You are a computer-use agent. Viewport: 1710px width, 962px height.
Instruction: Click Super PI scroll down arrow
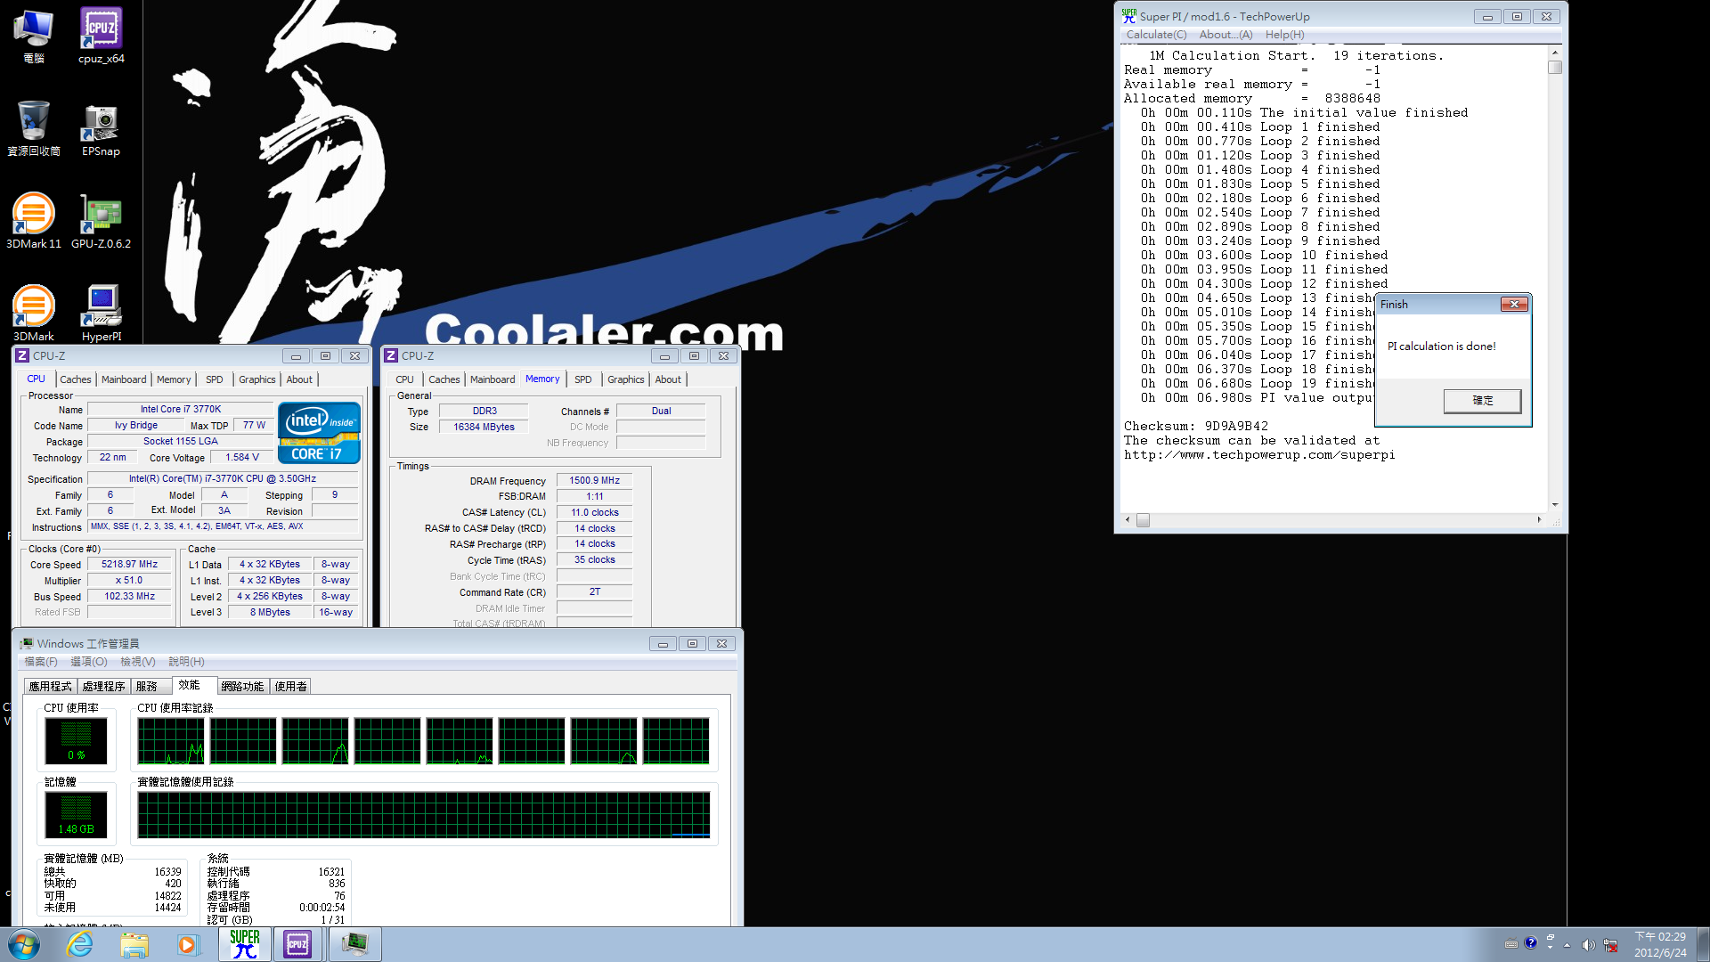1555,505
